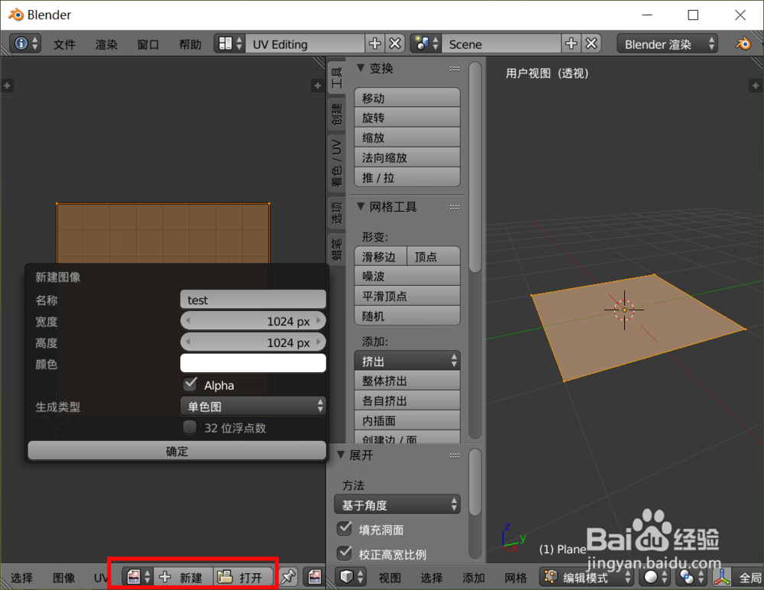This screenshot has height=590, width=764.
Task: Click the 顶点 slide button
Action: click(434, 256)
